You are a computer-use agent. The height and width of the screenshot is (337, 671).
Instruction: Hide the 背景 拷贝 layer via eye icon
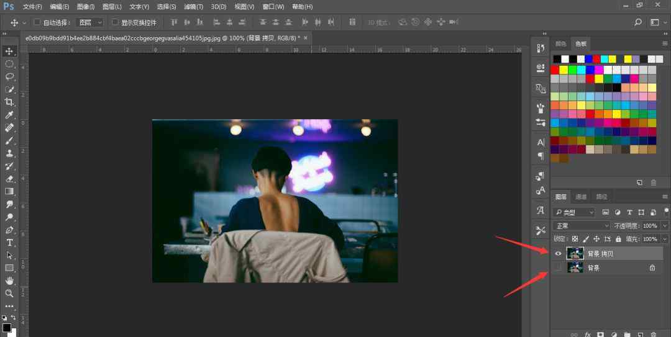(x=558, y=253)
